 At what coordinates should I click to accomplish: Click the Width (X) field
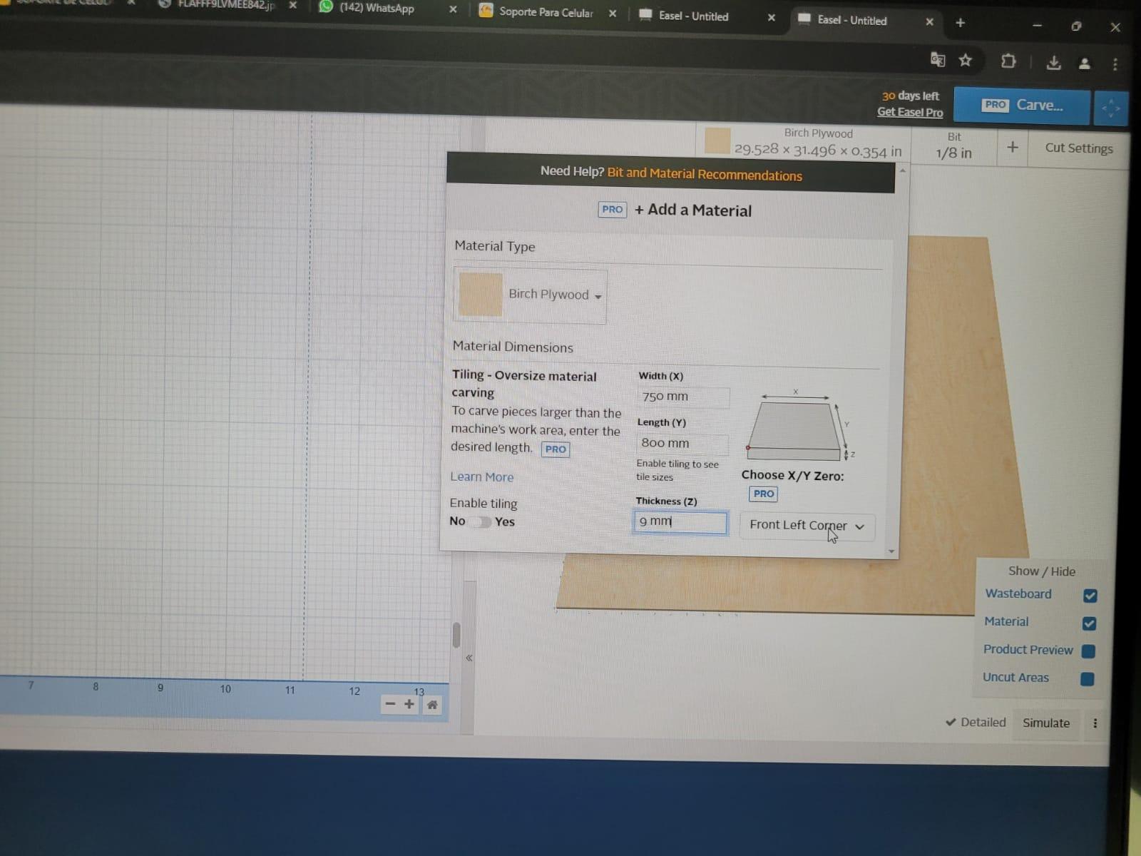[683, 397]
